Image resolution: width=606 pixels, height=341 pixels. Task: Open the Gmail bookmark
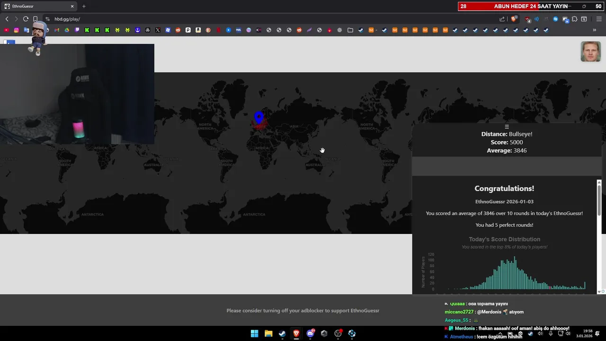pyautogui.click(x=57, y=30)
